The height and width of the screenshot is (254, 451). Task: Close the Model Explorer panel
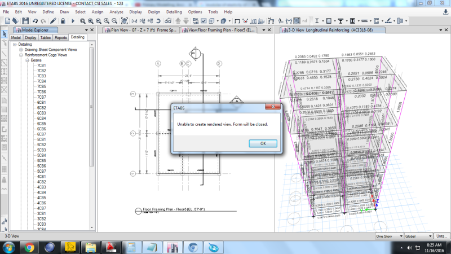point(92,30)
